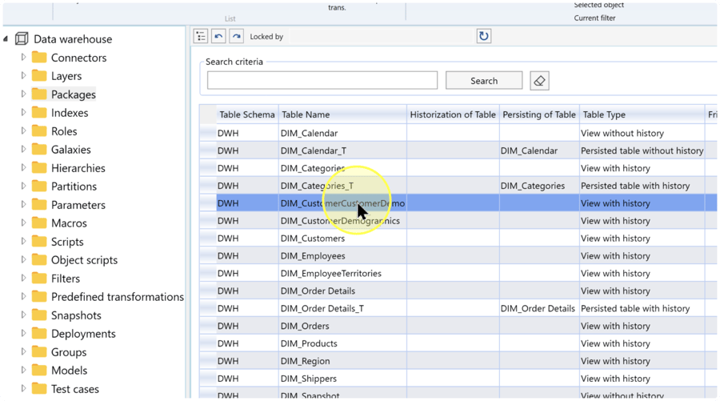Expand the Snapshots tree node
Viewport: 720px width, 401px height.
click(x=23, y=315)
